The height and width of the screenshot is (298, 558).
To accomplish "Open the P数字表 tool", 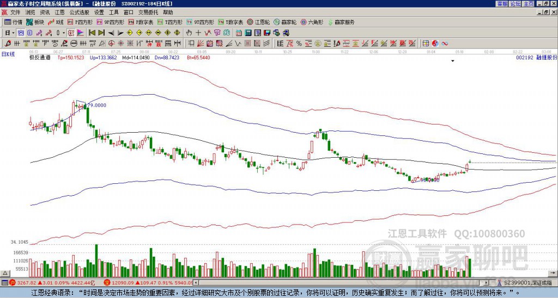I will 141,22.
